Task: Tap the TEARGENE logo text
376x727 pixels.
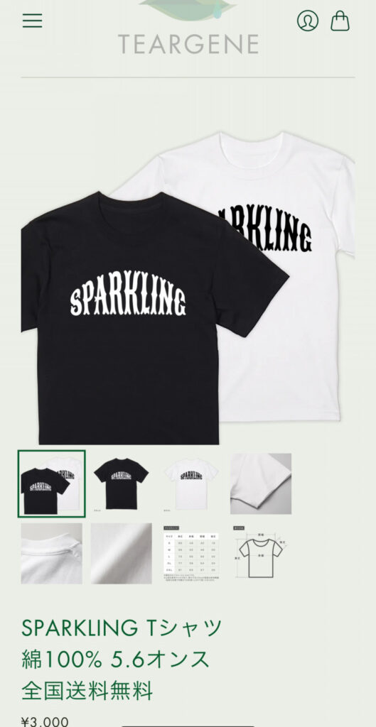Action: click(x=188, y=45)
